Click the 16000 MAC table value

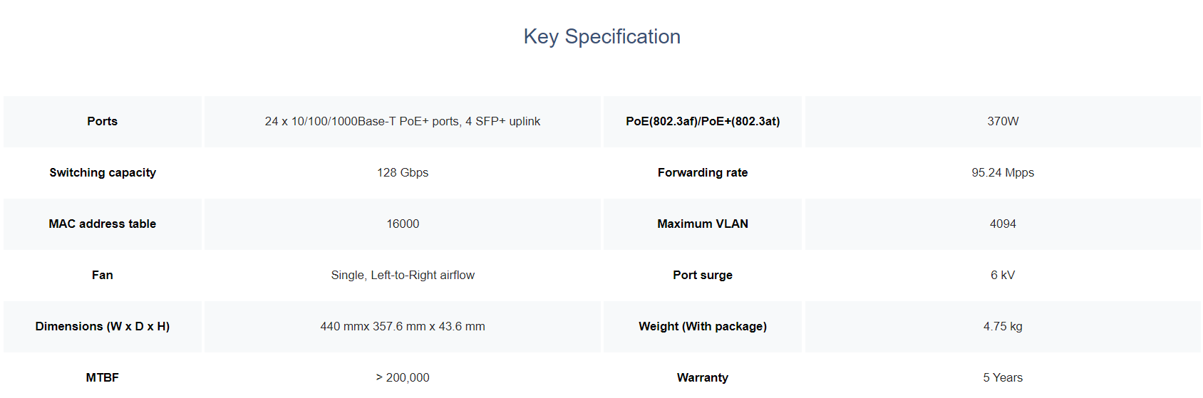pyautogui.click(x=403, y=224)
